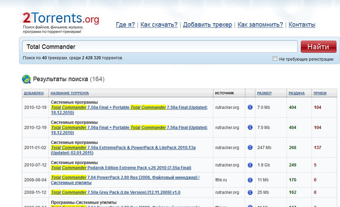
Task: Open the 'Как скачать?' link
Action: tap(159, 25)
